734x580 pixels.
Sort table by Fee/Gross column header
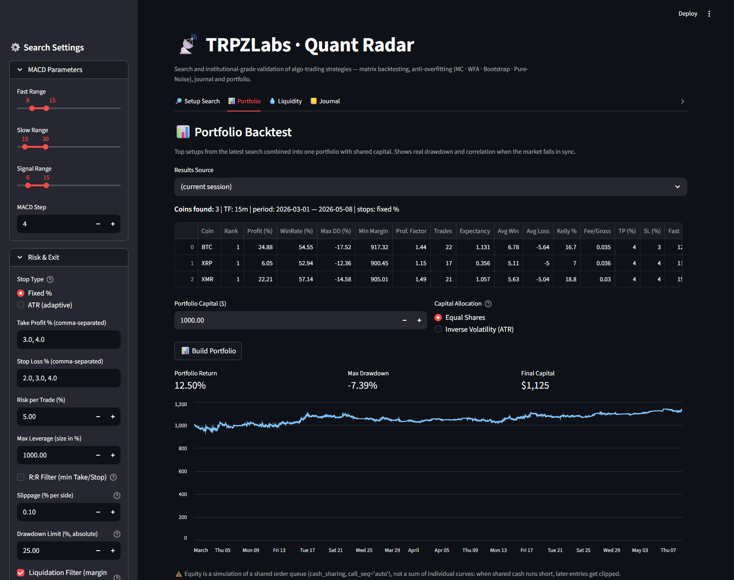[x=597, y=231]
